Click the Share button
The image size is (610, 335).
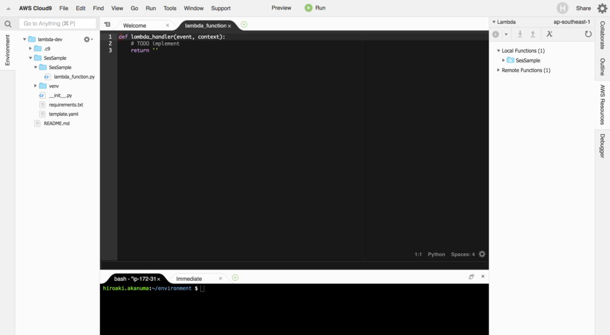583,8
